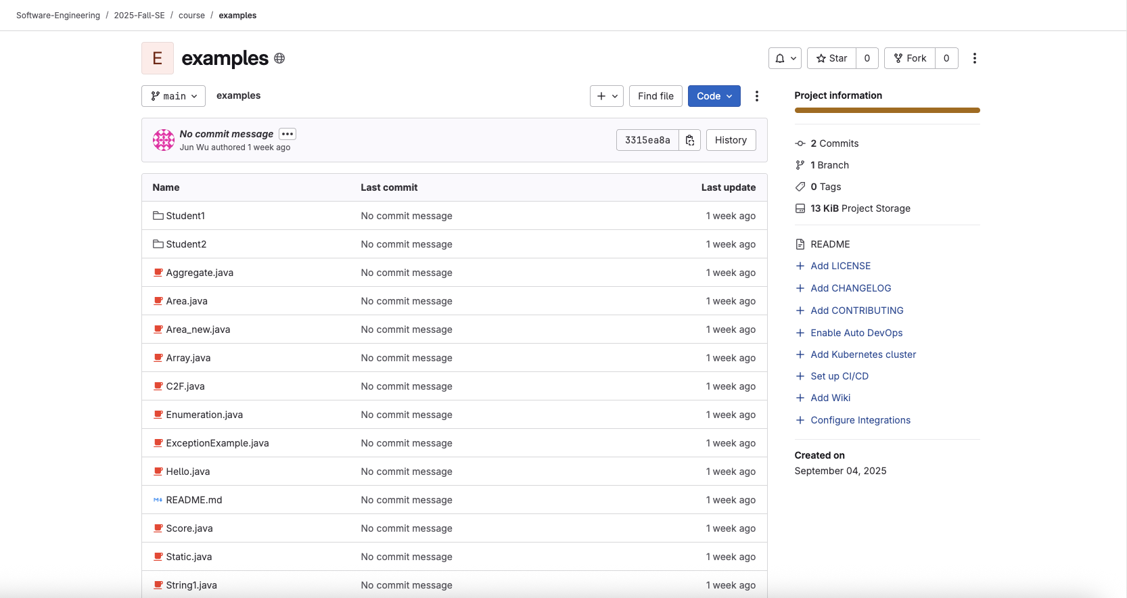The height and width of the screenshot is (598, 1127).
Task: Click the examples project avatar E
Action: tap(158, 58)
